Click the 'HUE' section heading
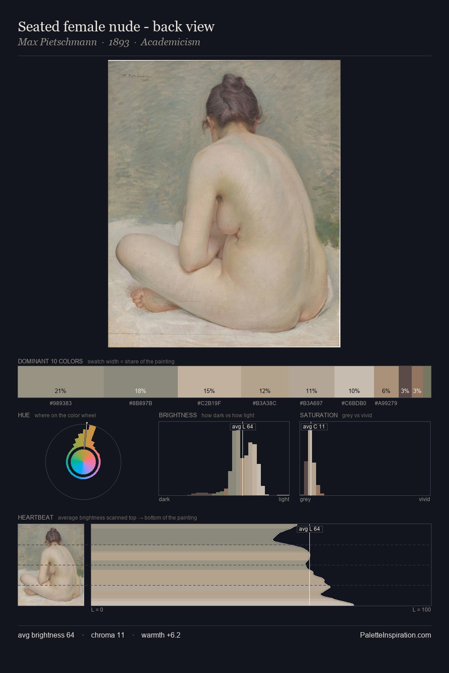 (x=24, y=415)
